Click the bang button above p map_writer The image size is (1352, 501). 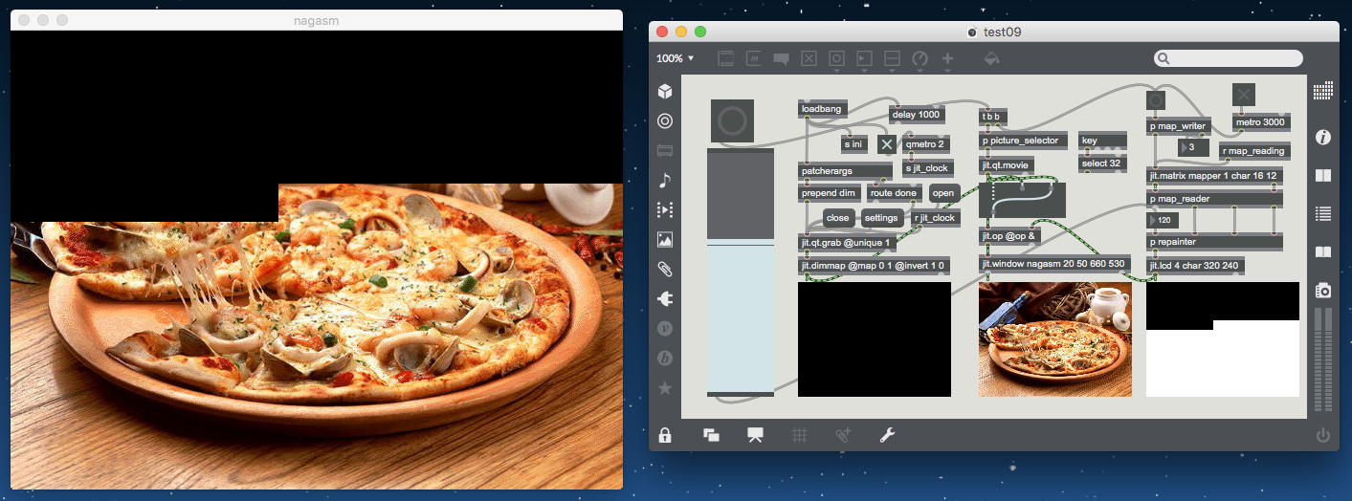point(1156,99)
